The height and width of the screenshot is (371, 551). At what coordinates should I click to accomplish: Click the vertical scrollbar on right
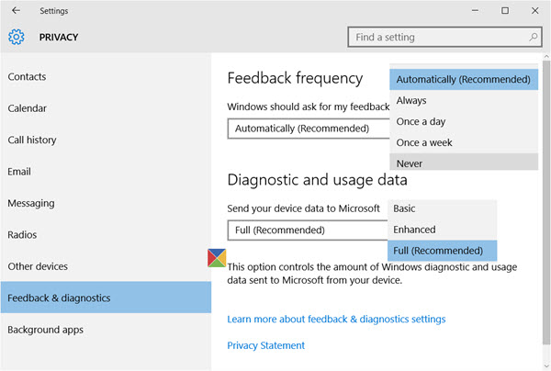coord(546,202)
